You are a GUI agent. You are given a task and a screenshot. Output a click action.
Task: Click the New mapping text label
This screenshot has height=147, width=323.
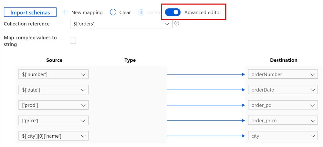click(87, 12)
